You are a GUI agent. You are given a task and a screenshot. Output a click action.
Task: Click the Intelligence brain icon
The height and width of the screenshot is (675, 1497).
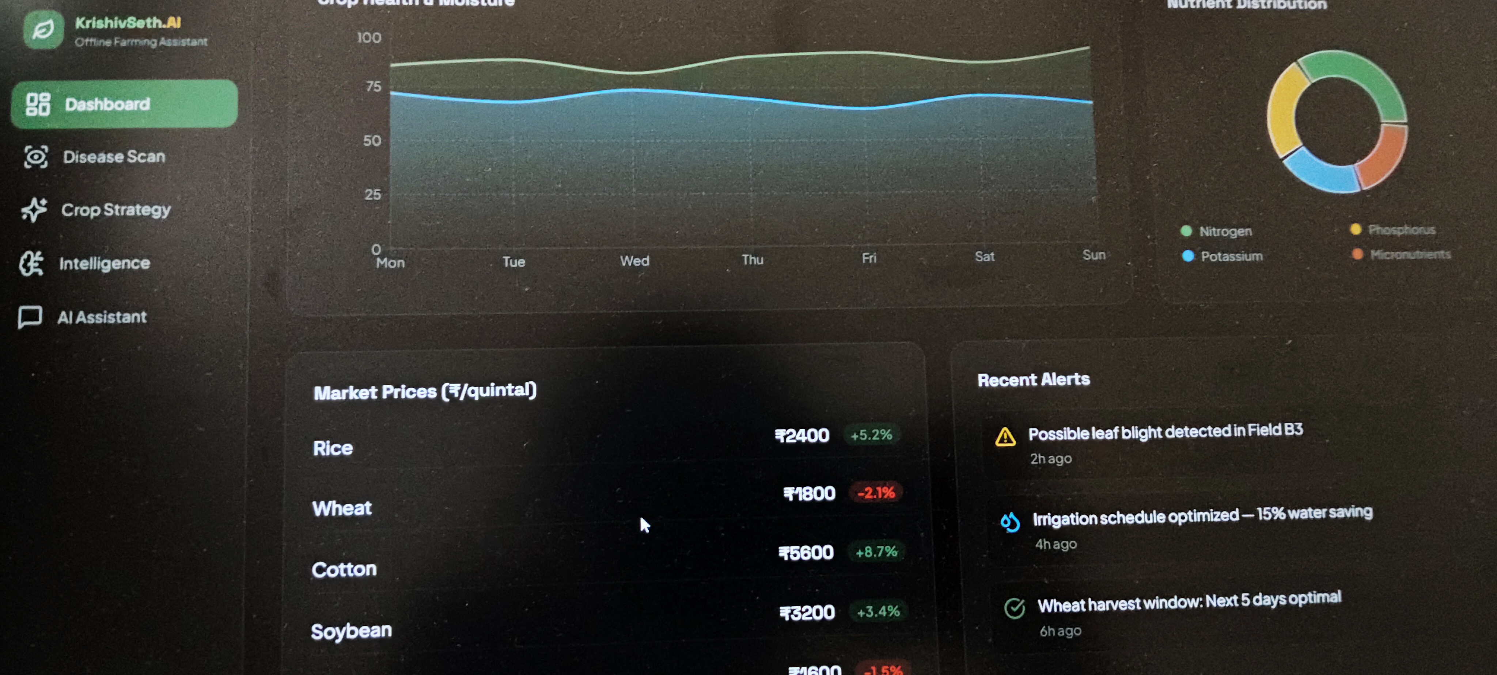pyautogui.click(x=31, y=263)
